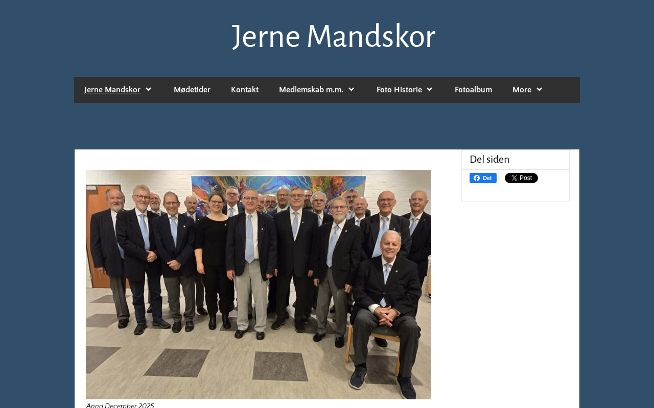Click the Jerne Mandskor site title

click(x=334, y=36)
